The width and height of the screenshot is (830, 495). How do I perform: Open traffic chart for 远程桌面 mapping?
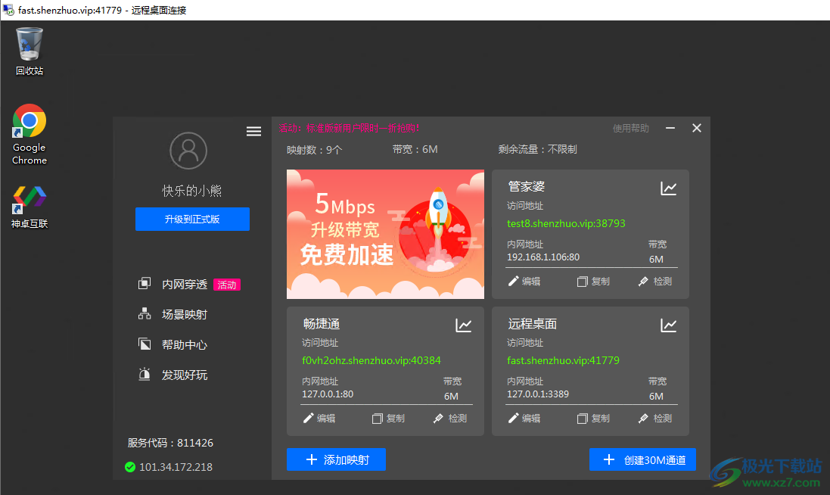[669, 325]
